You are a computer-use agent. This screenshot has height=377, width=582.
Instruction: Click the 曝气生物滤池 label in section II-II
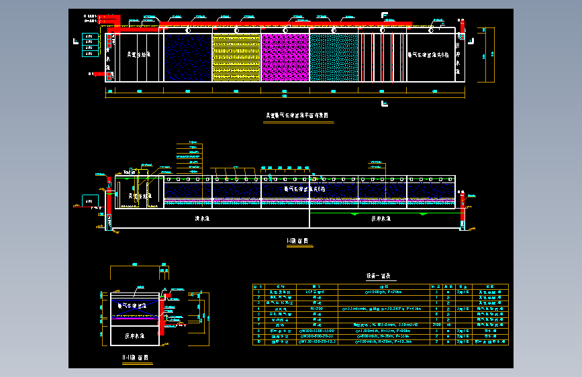pyautogui.click(x=132, y=306)
